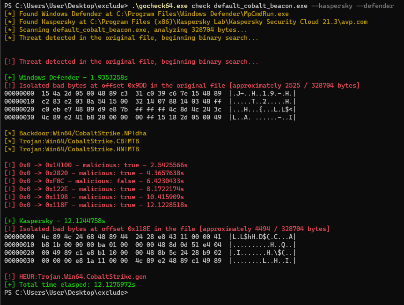
Task: Click 'Kaspersky - 12.1244758s' line
Action: [x=55, y=221]
